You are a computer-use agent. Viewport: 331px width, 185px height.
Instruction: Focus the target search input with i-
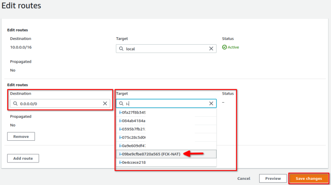click(x=166, y=104)
